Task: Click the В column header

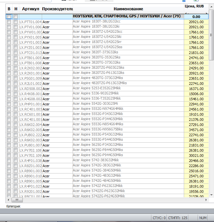Action: click(9, 9)
